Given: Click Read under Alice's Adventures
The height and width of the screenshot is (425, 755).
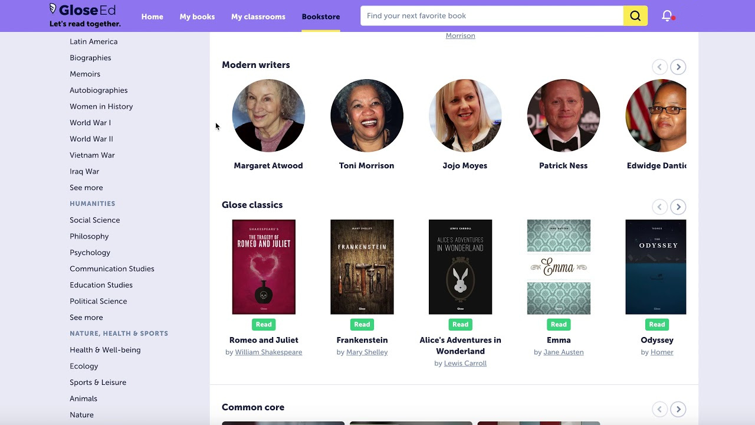Looking at the screenshot, I should 460,324.
